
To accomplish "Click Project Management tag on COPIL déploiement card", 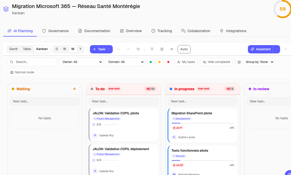I will point(107,154).
